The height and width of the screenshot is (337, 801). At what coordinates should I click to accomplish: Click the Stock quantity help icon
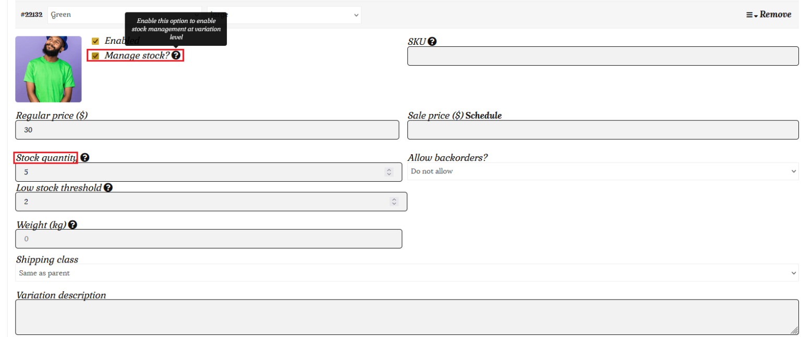(85, 158)
